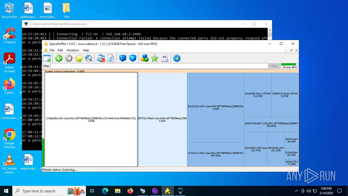
Task: Select the 335.7MB {83102063-c4f4...} block
Action: [256, 149]
